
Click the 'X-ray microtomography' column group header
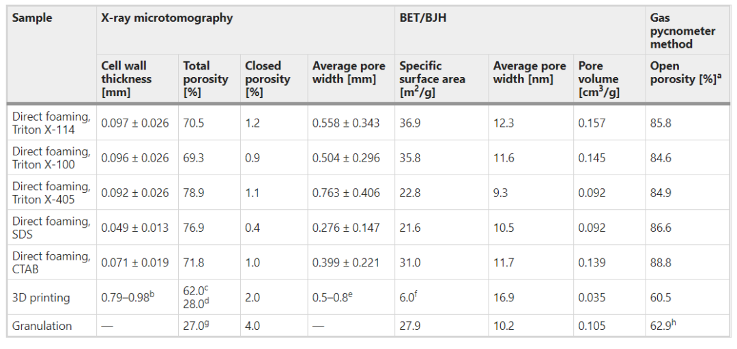[x=167, y=18]
